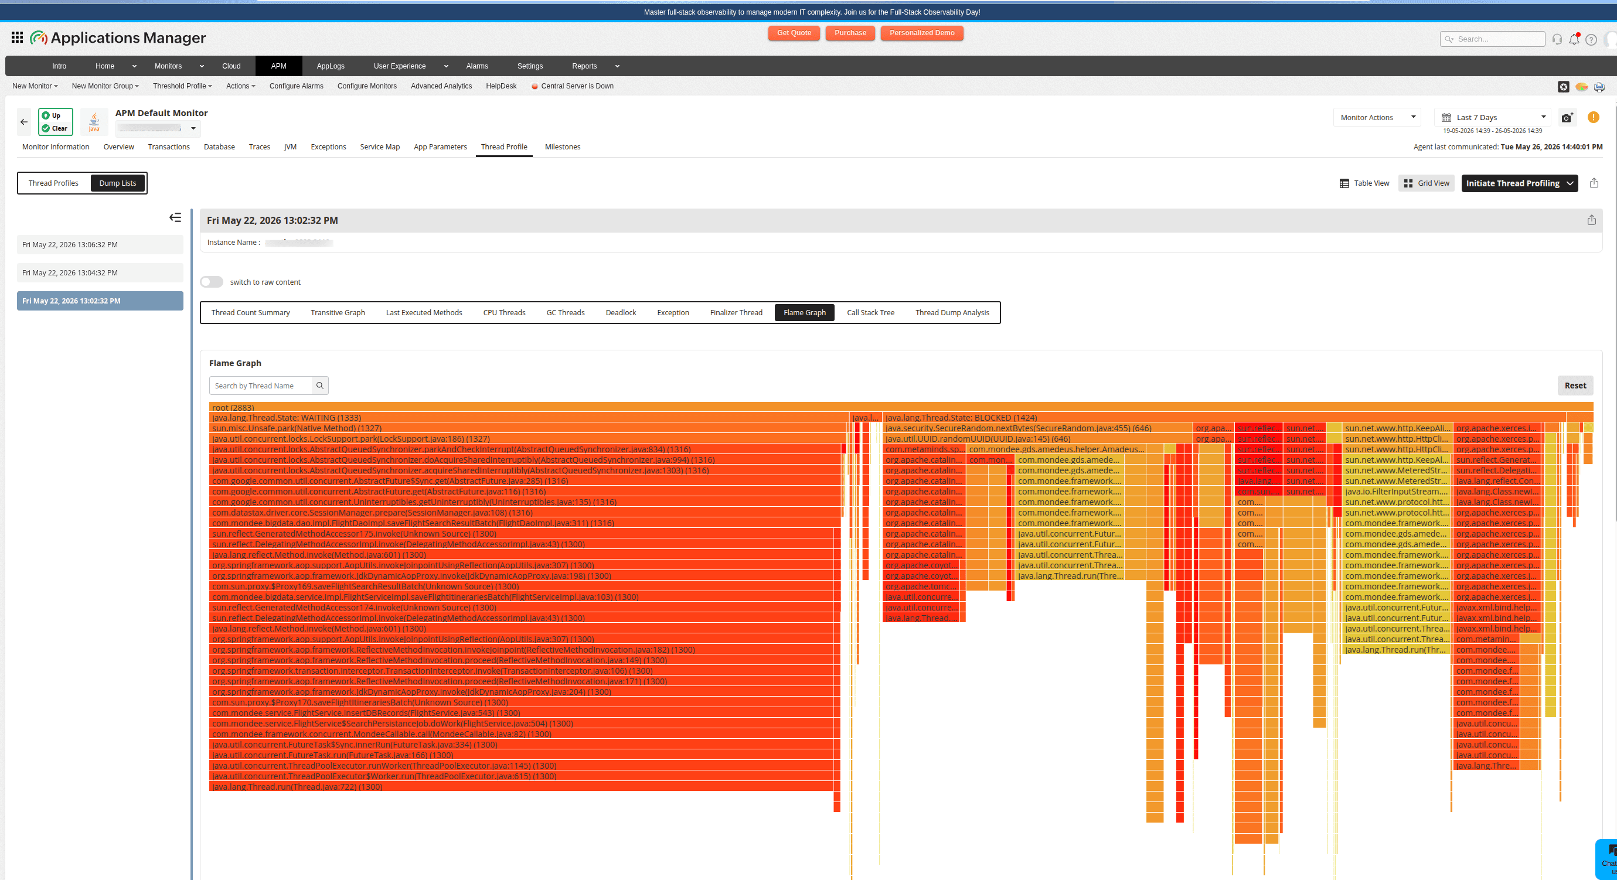The image size is (1617, 880).
Task: Go to the Transactions tab
Action: tap(169, 147)
